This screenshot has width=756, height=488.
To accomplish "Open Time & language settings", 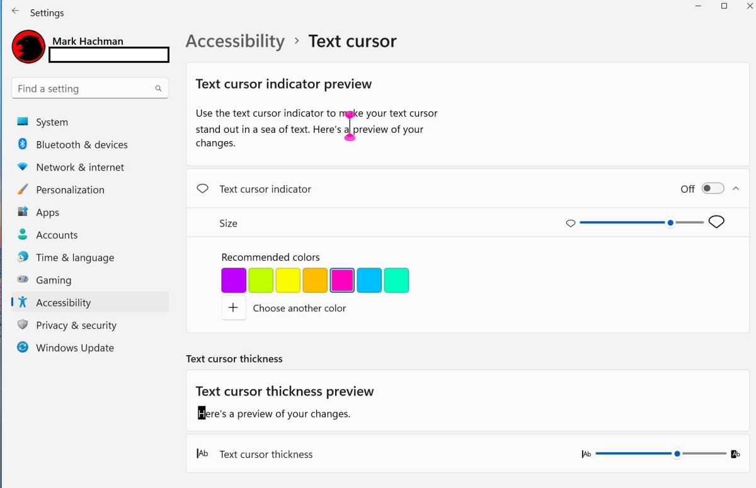I will tap(75, 258).
